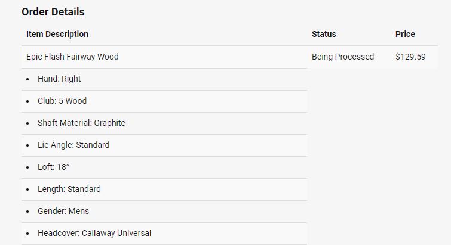Click the Order Details heading
The height and width of the screenshot is (245, 451).
coord(53,12)
